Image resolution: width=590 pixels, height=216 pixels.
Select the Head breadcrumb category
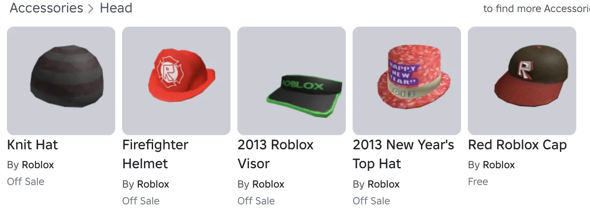(x=116, y=8)
